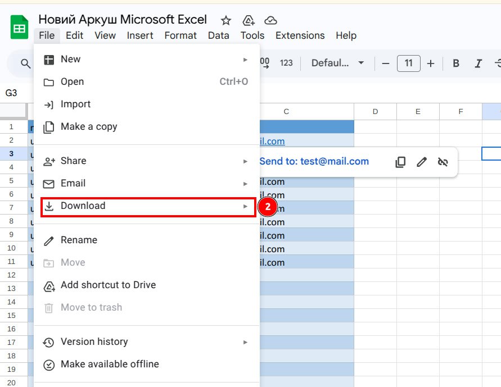Star the spreadsheet document
This screenshot has height=387, width=501.
pos(226,21)
